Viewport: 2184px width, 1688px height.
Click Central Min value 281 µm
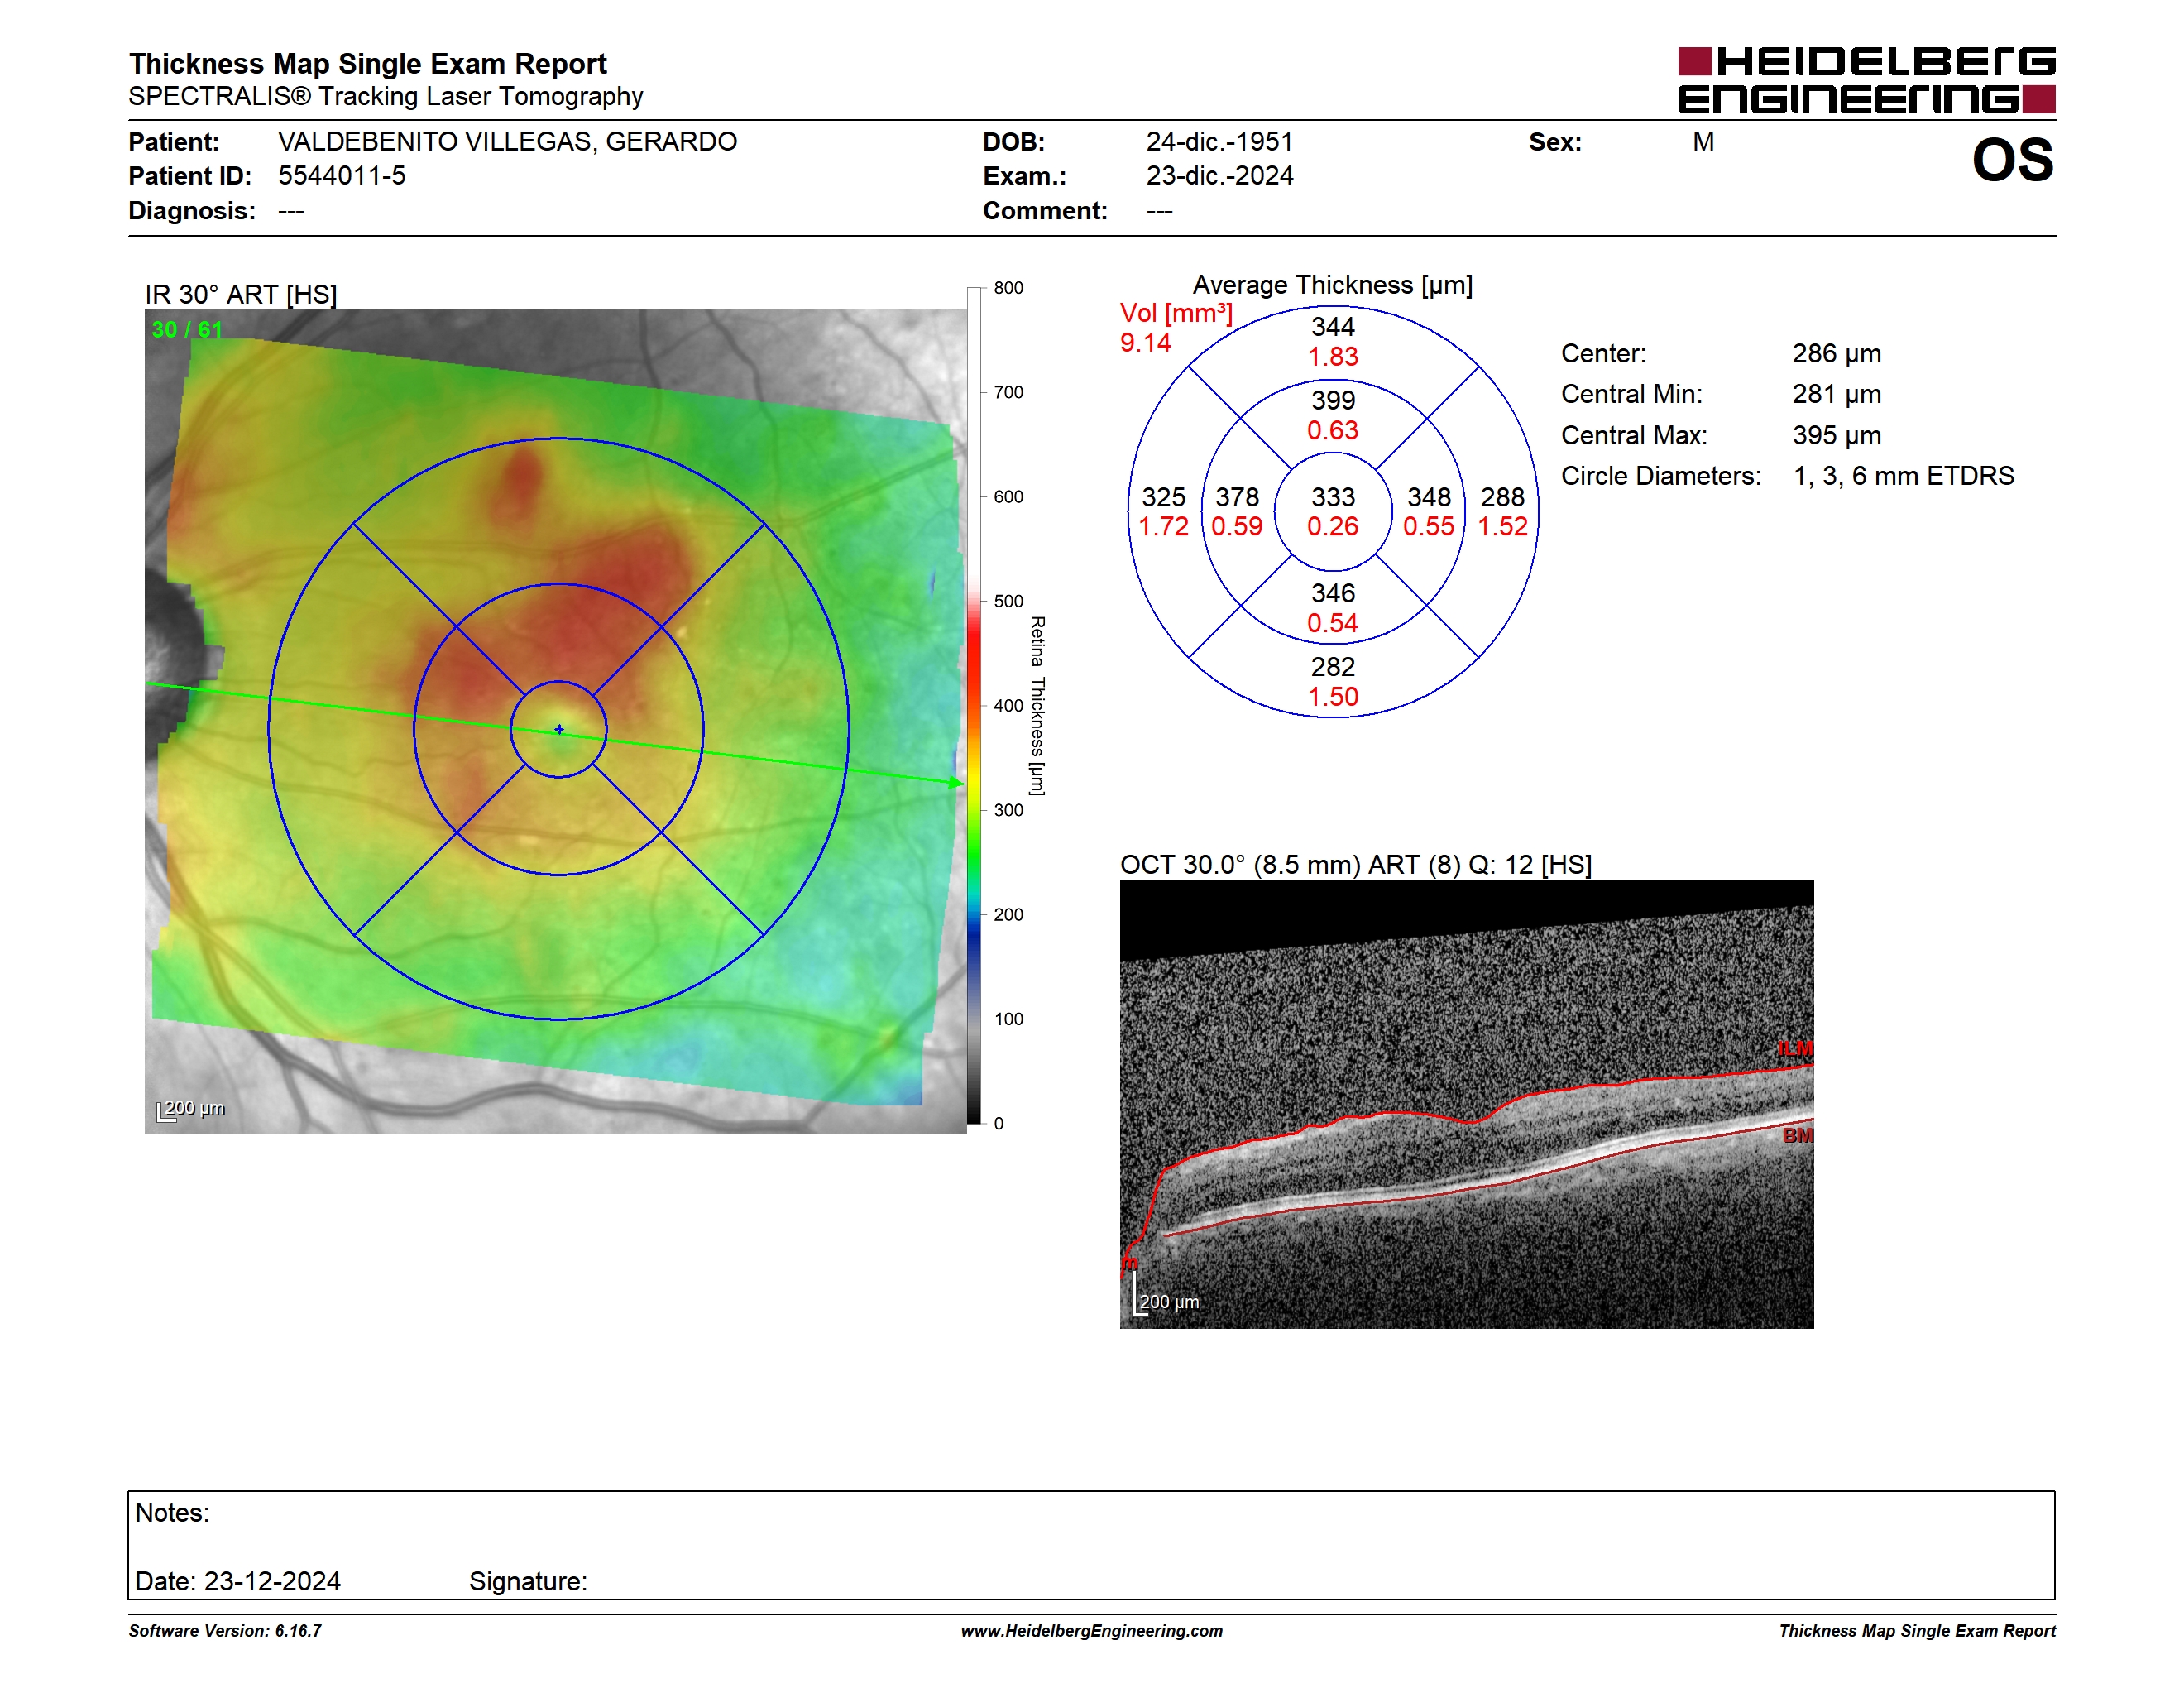click(1836, 395)
